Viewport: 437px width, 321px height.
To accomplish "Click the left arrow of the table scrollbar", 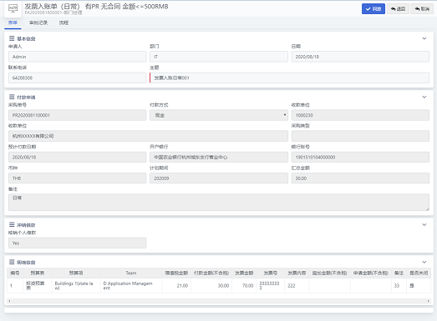I will (9, 301).
